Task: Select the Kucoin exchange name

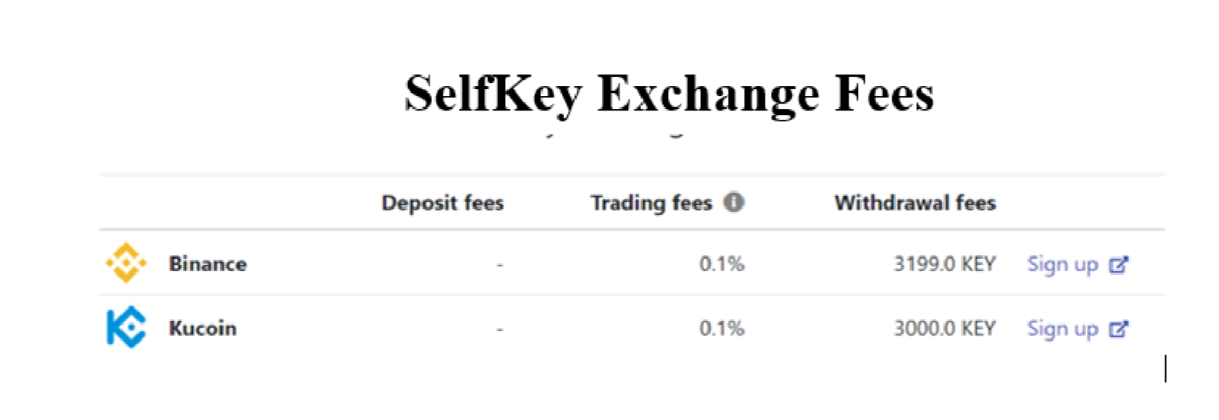Action: tap(203, 329)
